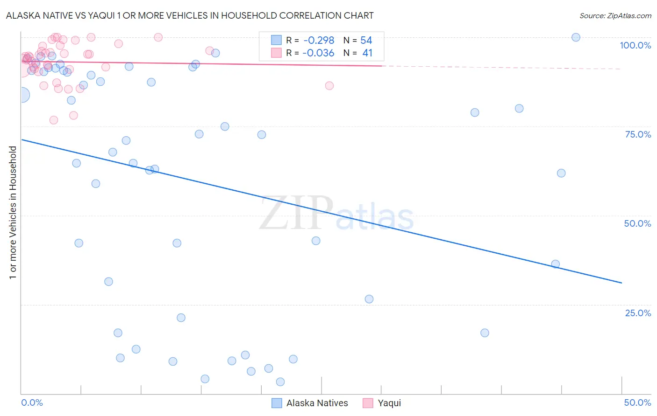Select the N = 41 value in legend

coord(358,53)
